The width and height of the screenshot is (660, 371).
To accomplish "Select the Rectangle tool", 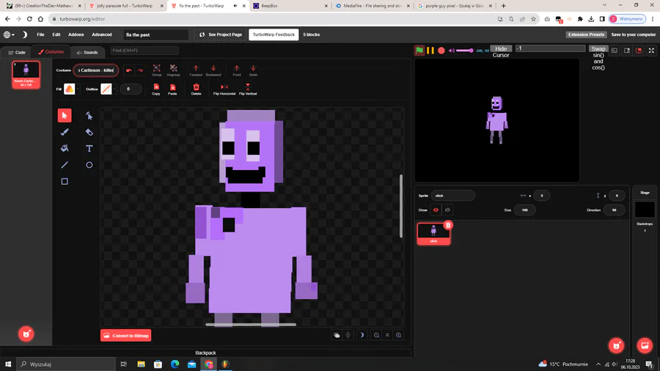I will (65, 181).
